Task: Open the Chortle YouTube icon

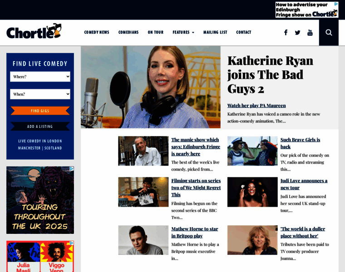Action: (x=310, y=33)
